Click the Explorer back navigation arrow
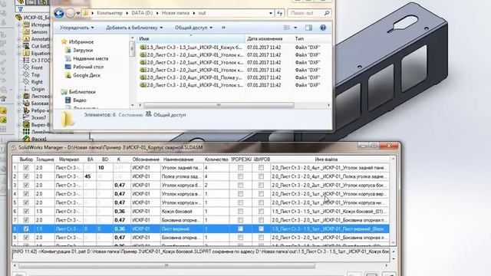The image size is (491, 276). [x=59, y=13]
